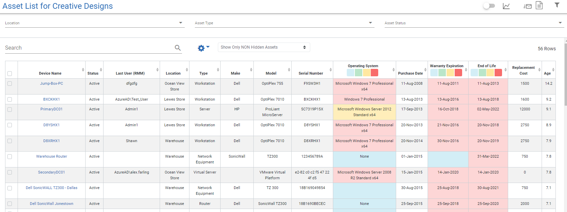Sort by End of Life column arrows
Screen dimensions: 567x212
(x=505, y=70)
